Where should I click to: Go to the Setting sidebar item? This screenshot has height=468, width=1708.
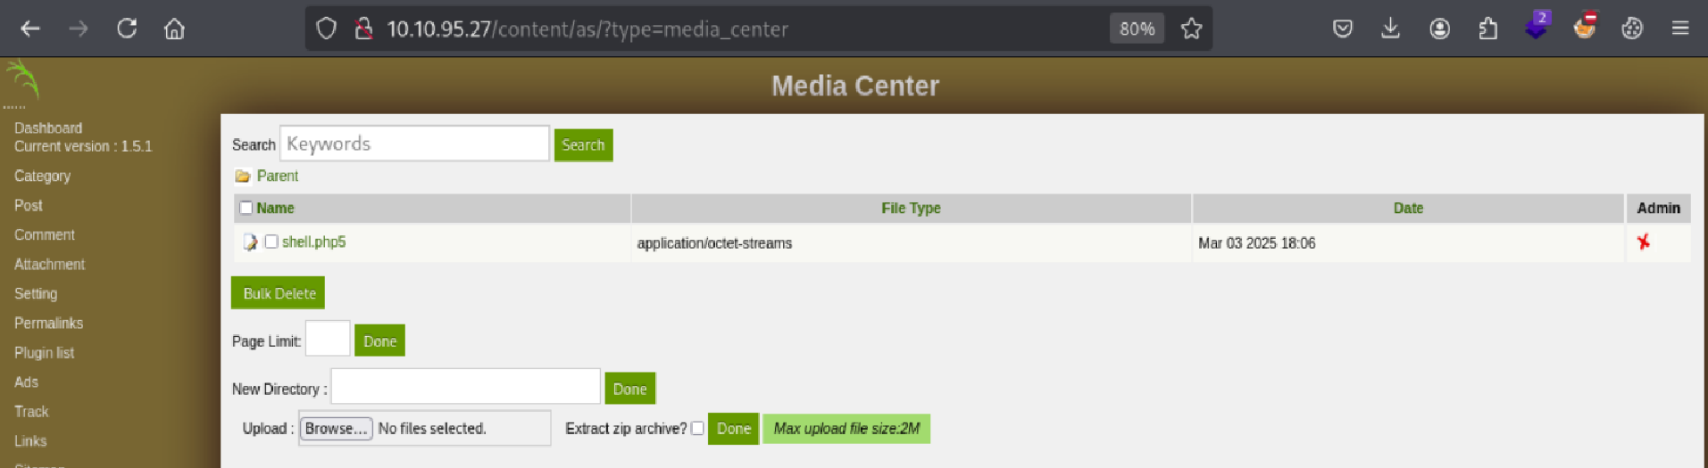[36, 294]
